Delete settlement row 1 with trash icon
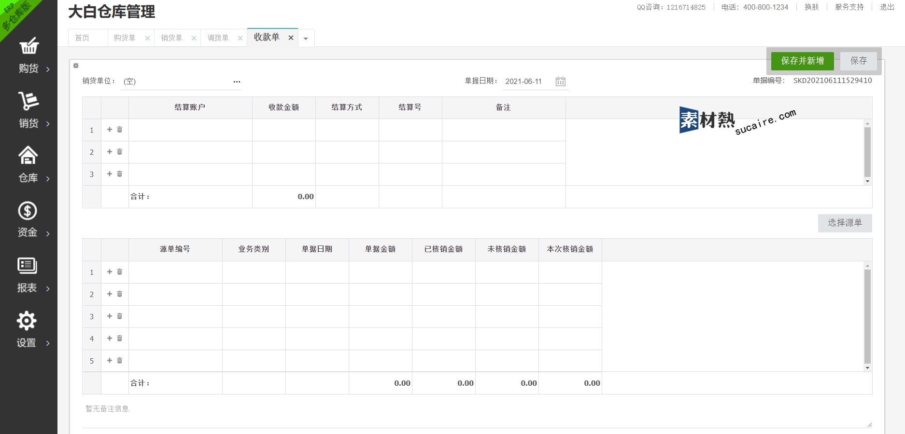905x434 pixels. click(x=120, y=129)
